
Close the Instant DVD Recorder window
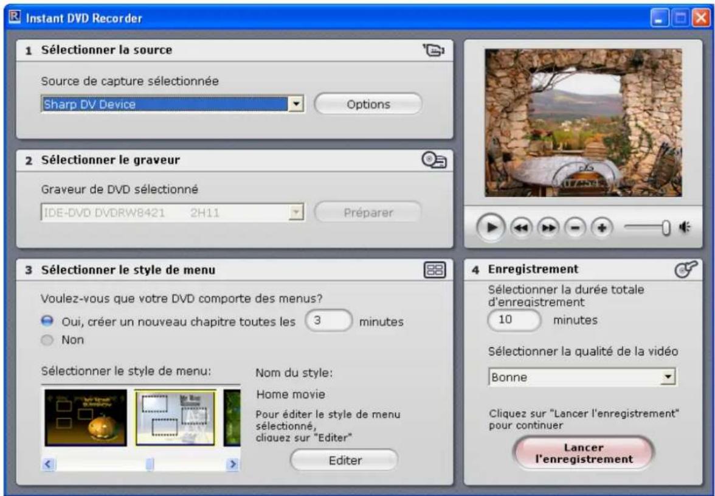pos(701,18)
